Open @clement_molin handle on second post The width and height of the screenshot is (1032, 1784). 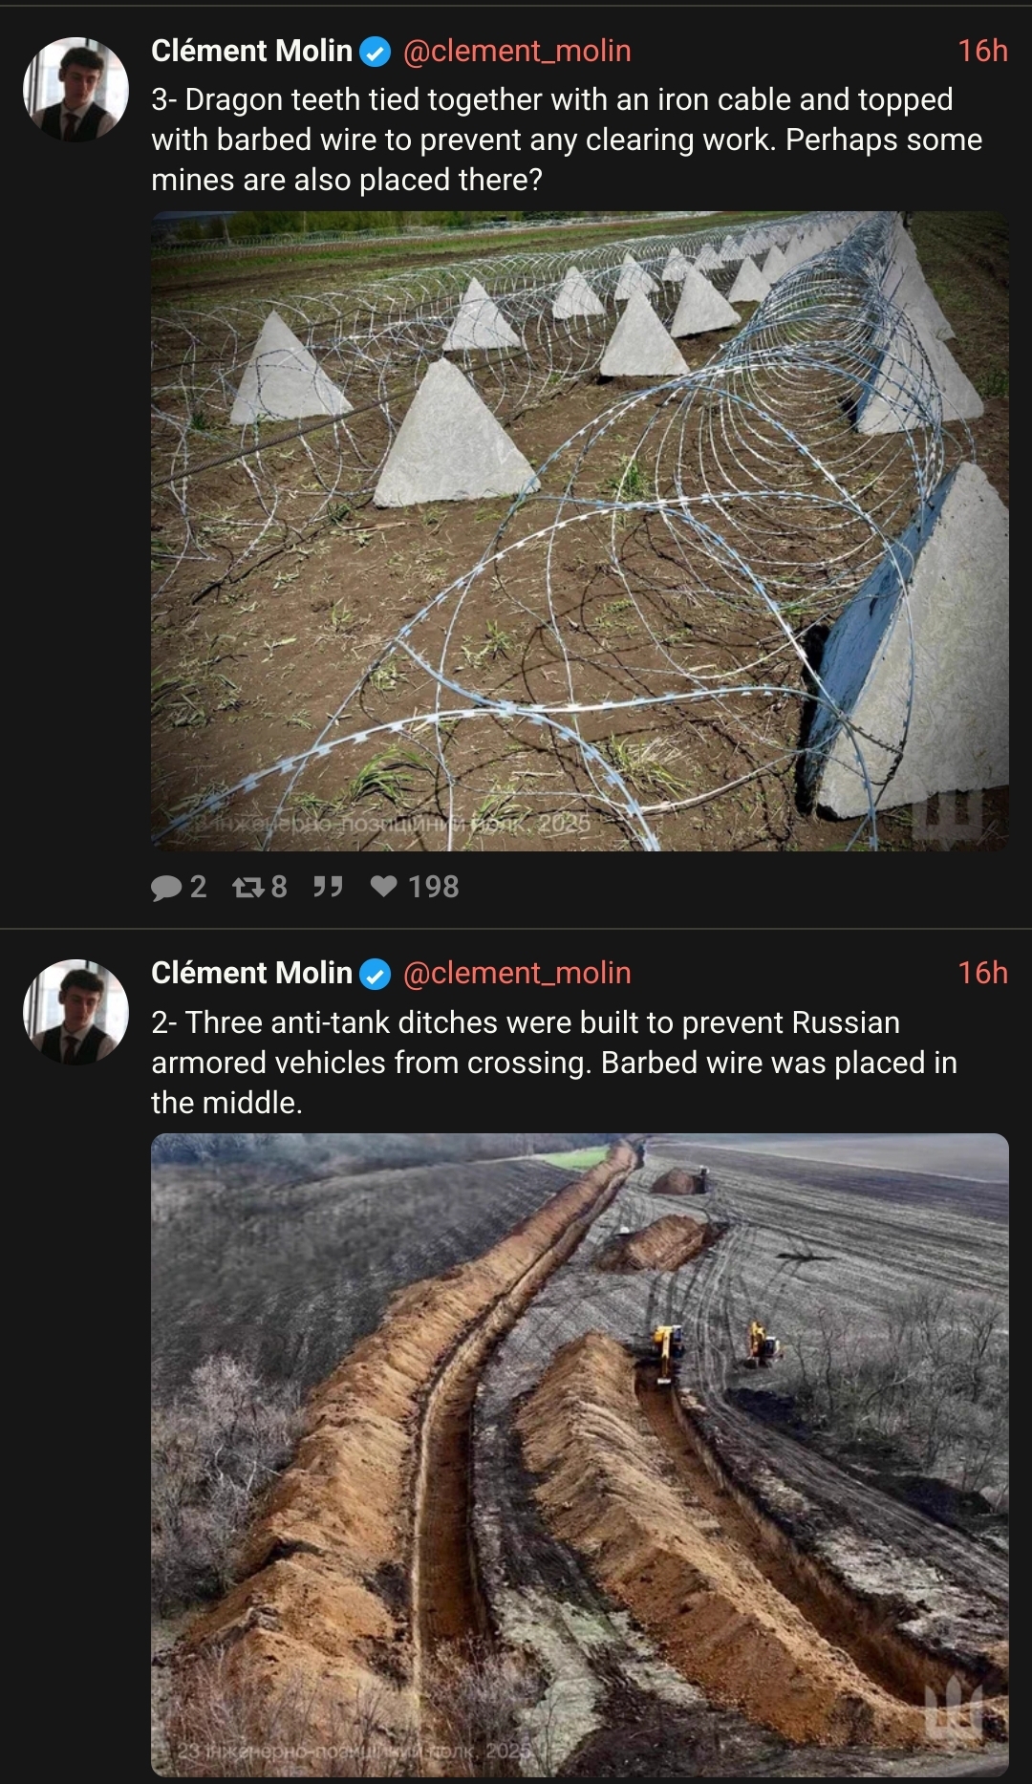click(517, 973)
